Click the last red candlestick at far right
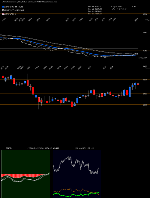The width and height of the screenshot is (150, 198). click(138, 84)
